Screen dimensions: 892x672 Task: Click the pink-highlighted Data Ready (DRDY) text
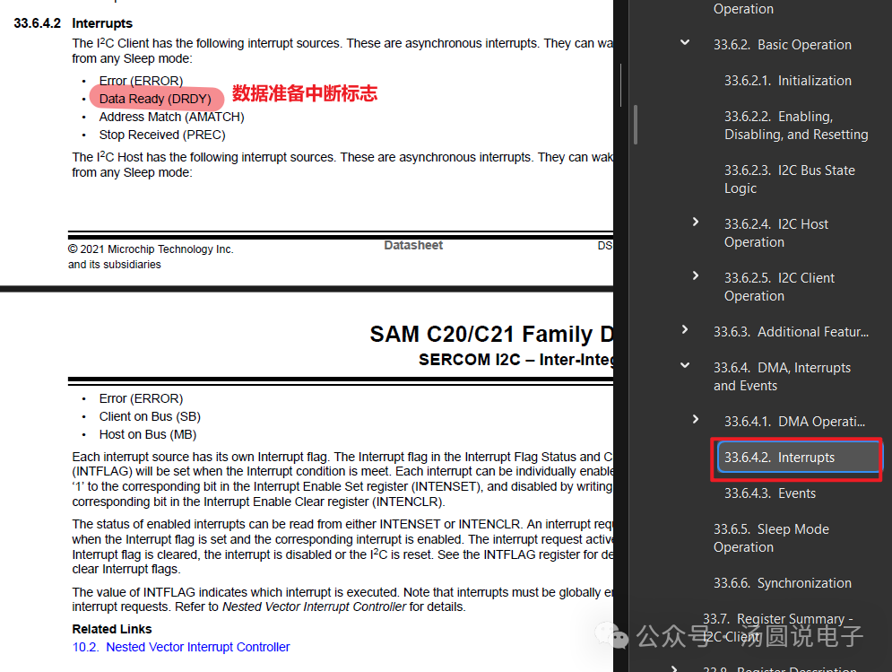[155, 99]
